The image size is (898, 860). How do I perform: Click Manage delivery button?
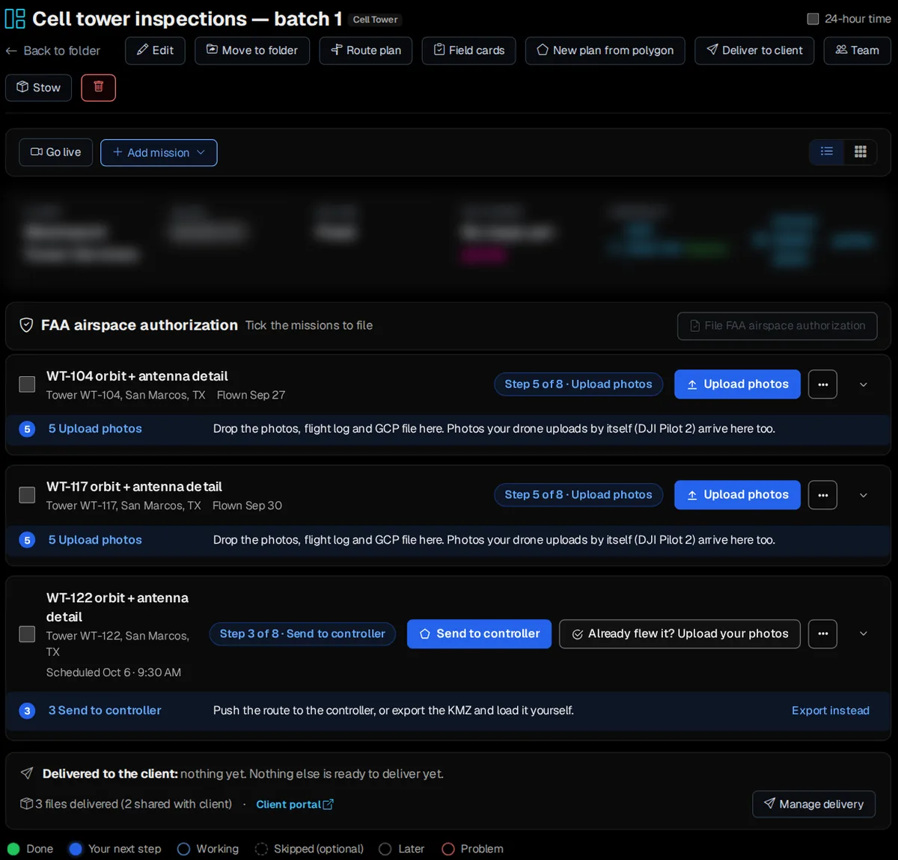pyautogui.click(x=814, y=804)
